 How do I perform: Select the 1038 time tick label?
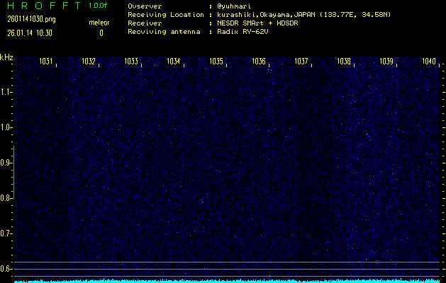click(343, 62)
